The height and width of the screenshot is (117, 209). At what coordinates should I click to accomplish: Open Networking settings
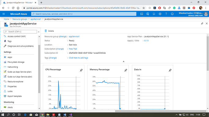(13, 67)
